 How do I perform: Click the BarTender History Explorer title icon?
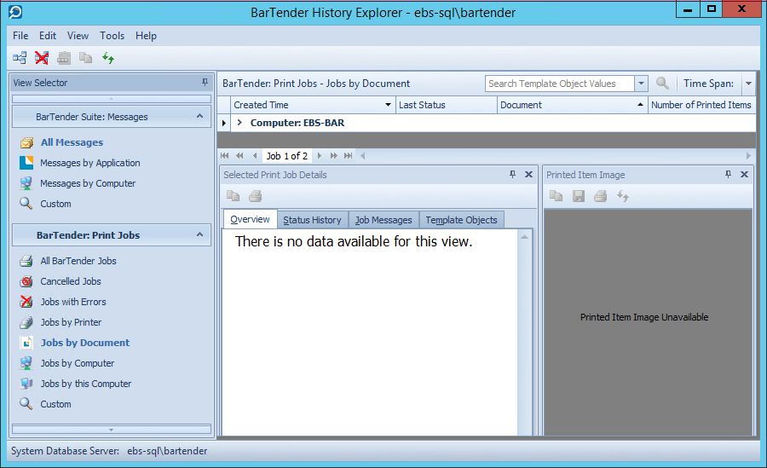click(x=15, y=12)
